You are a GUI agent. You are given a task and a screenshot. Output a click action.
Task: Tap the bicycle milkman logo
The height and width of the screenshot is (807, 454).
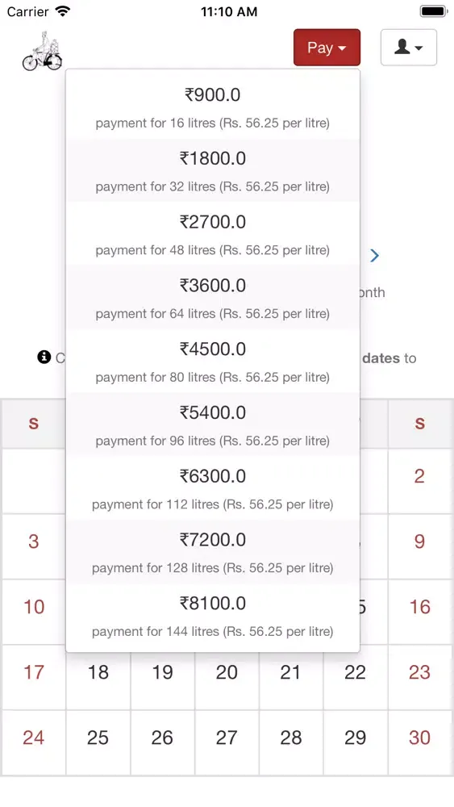pos(42,51)
